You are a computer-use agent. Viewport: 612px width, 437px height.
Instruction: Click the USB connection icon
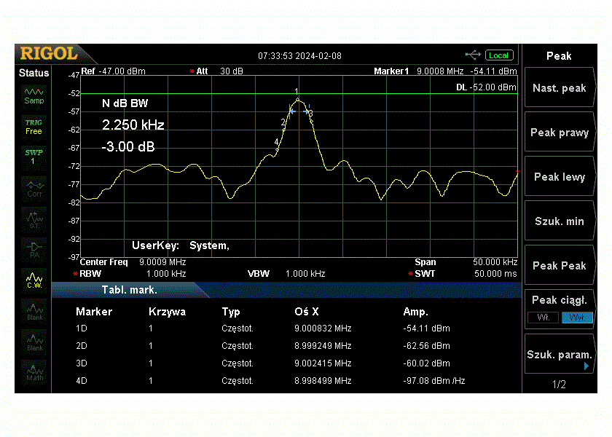[x=474, y=55]
